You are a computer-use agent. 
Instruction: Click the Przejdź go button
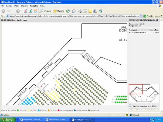[x=148, y=16]
